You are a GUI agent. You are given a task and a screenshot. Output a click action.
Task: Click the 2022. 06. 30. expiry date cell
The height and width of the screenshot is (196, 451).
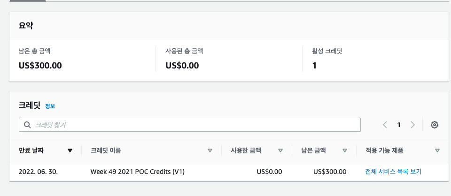pyautogui.click(x=38, y=172)
